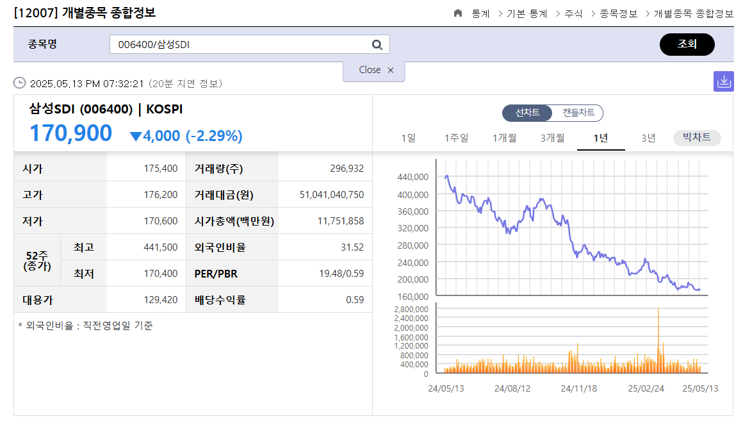Close the current screen tab
The height and width of the screenshot is (423, 743).
pos(373,70)
